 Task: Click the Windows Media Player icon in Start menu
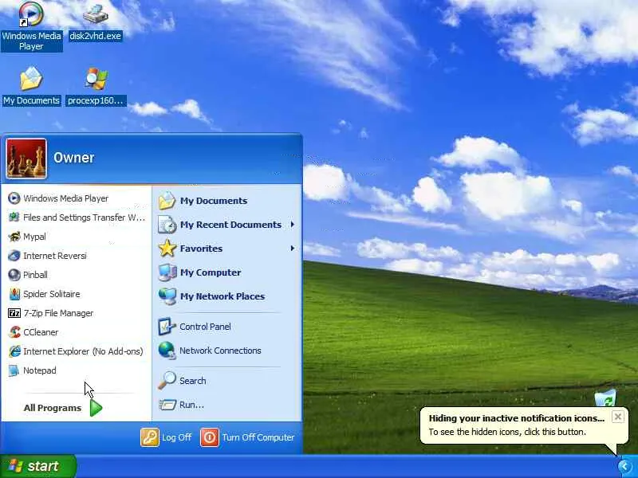[14, 198]
